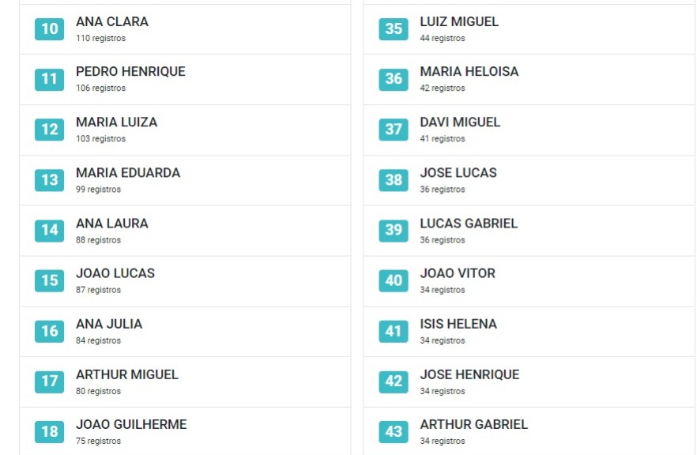697x455 pixels.
Task: Click the rank 41 badge
Action: tap(394, 331)
